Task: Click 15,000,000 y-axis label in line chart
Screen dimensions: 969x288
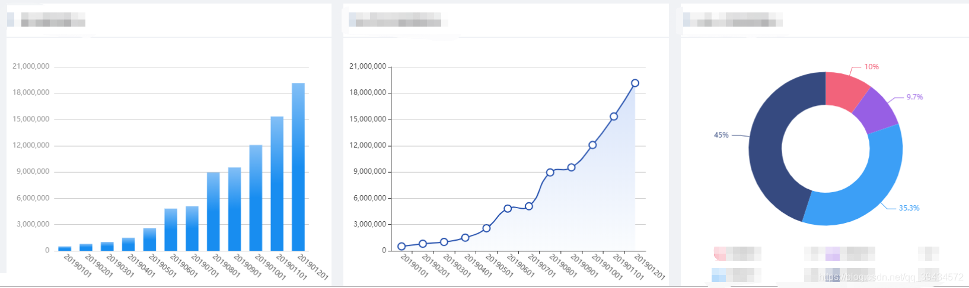Action: [368, 119]
